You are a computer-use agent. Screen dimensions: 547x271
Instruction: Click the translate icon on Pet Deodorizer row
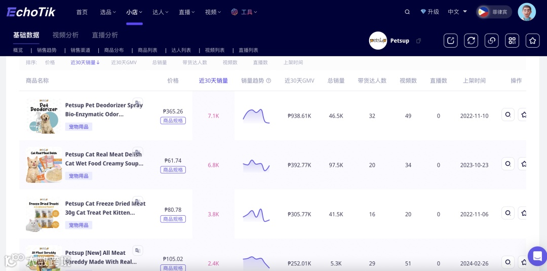pyautogui.click(x=138, y=102)
